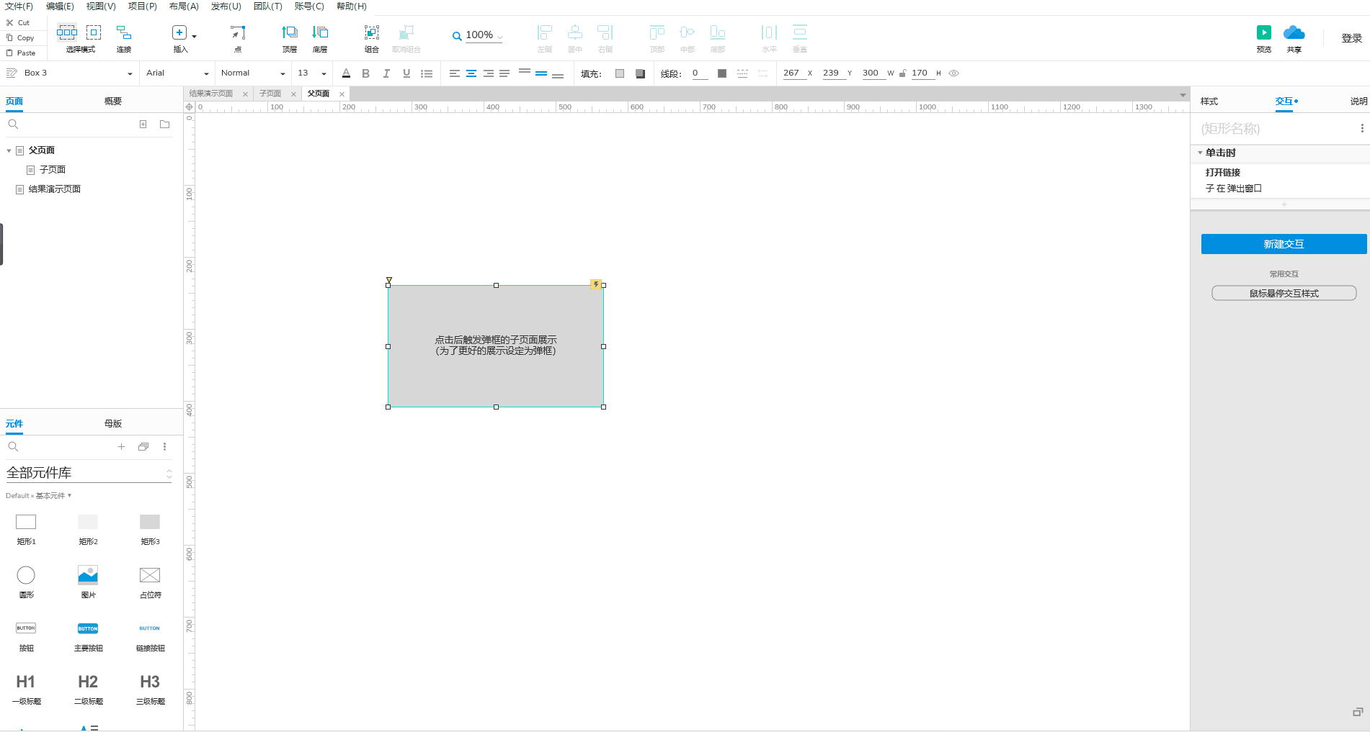1370x732 pixels.
Task: Click the 新建交互 button
Action: tap(1284, 244)
